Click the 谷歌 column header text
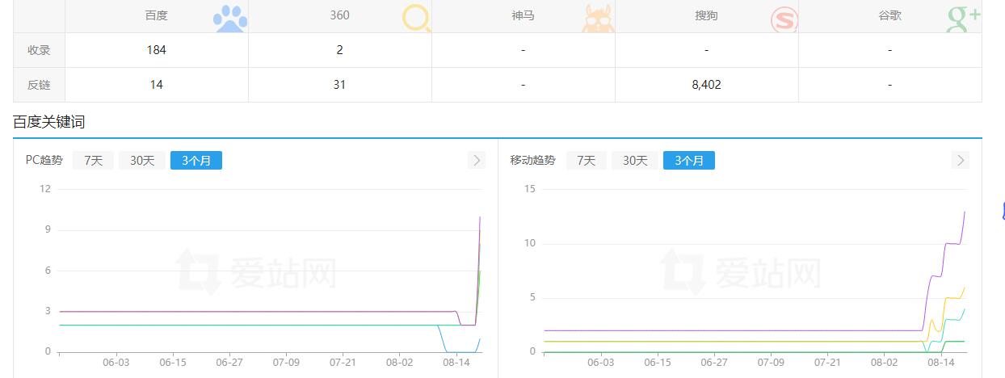Viewport: 1005px width, 378px height. click(890, 15)
